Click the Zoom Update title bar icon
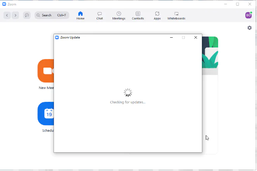Screen dimensions: 257x171 tap(57, 38)
